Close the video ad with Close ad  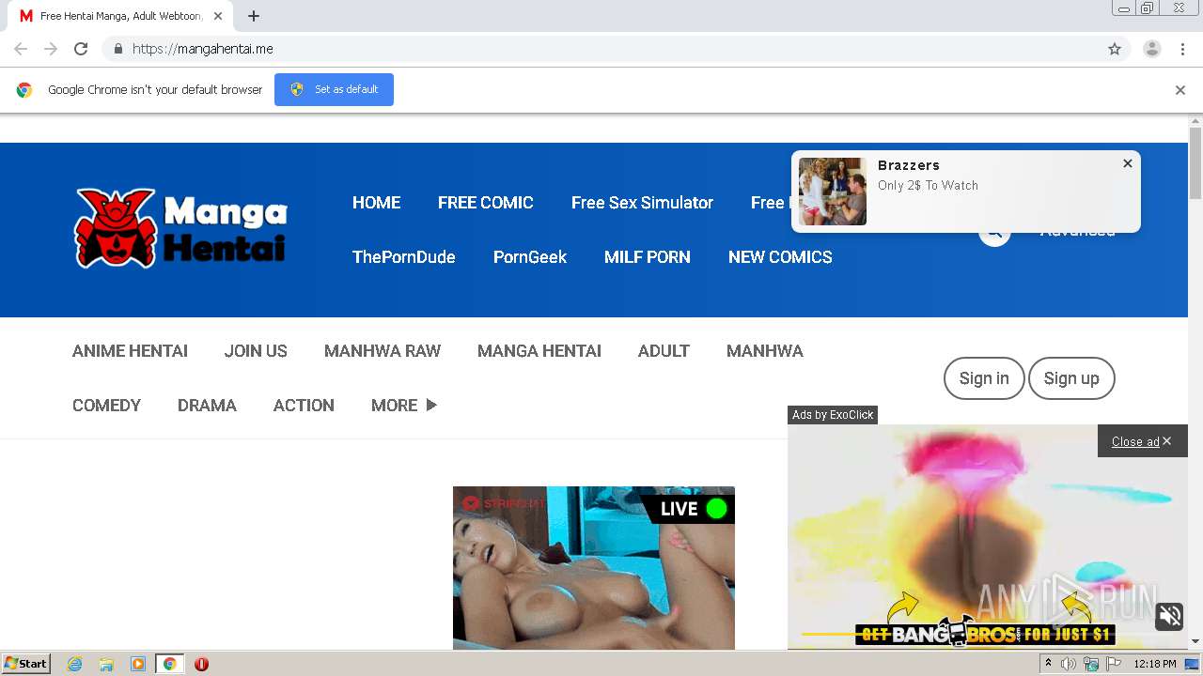(x=1142, y=441)
